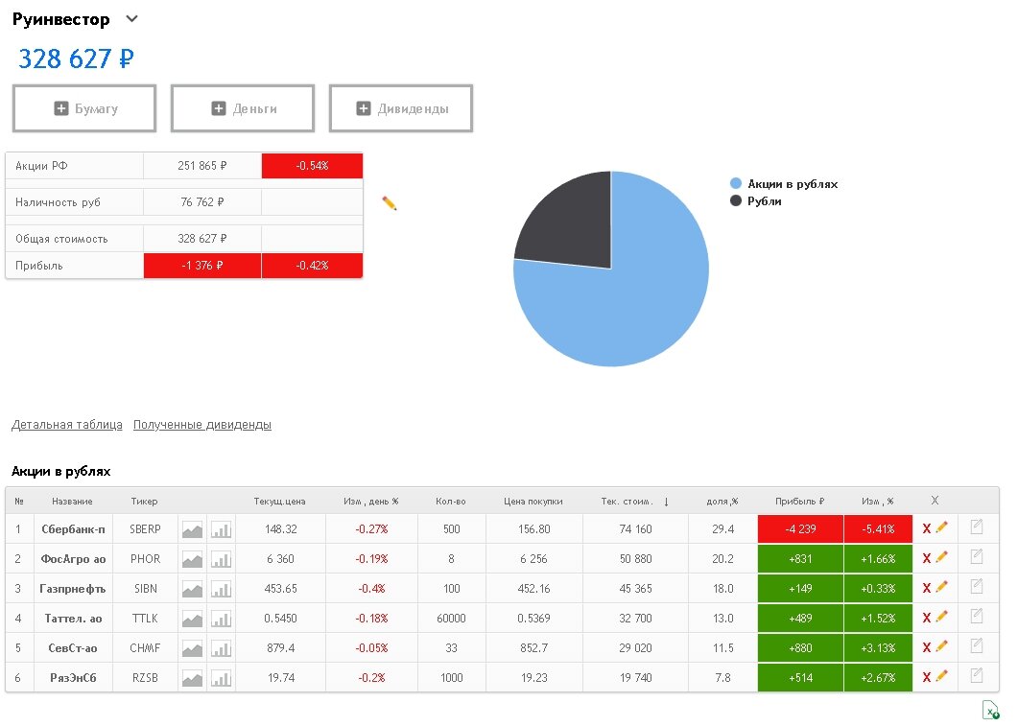Delete the СевСт-ао row with red X
Viewport: 1018px width, 726px height.
click(x=927, y=647)
